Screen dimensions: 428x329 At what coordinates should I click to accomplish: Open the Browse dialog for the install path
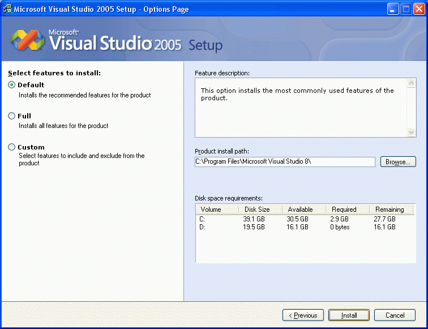point(397,162)
